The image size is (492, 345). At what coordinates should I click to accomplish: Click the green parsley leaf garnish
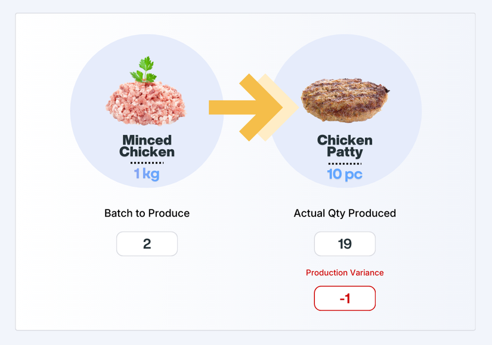click(x=143, y=70)
